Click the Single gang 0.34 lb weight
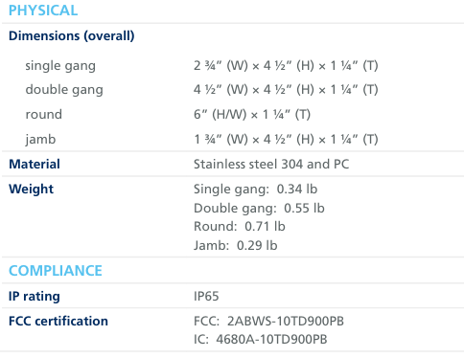This screenshot has width=464, height=358. 255,190
